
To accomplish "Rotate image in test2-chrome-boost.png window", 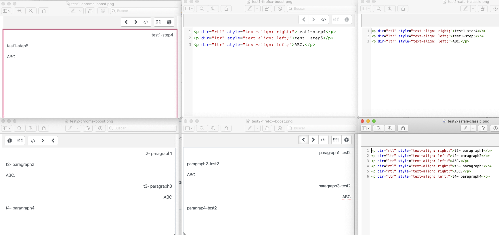I will point(87,128).
